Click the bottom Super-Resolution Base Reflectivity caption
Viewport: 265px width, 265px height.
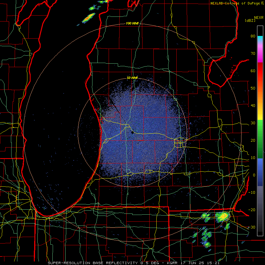134,263
